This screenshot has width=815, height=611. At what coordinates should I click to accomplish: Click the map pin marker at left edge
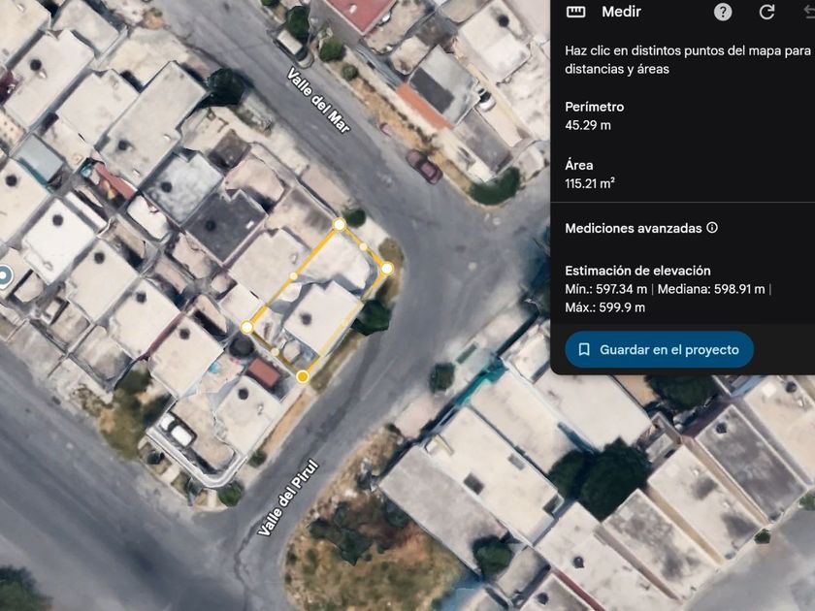pos(4,276)
